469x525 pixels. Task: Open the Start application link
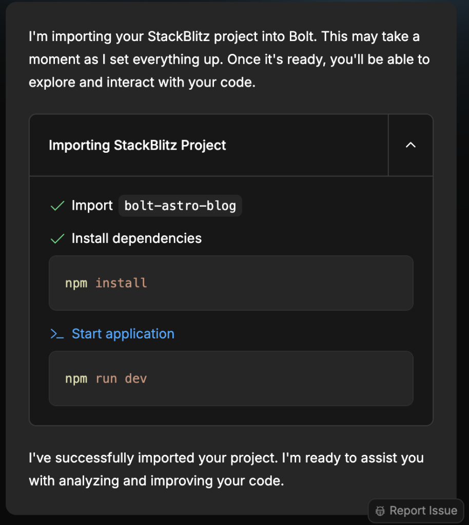(x=123, y=334)
